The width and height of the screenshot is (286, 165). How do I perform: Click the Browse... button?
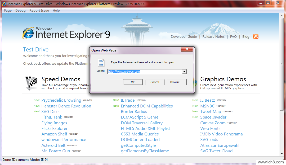pyautogui.click(x=176, y=82)
